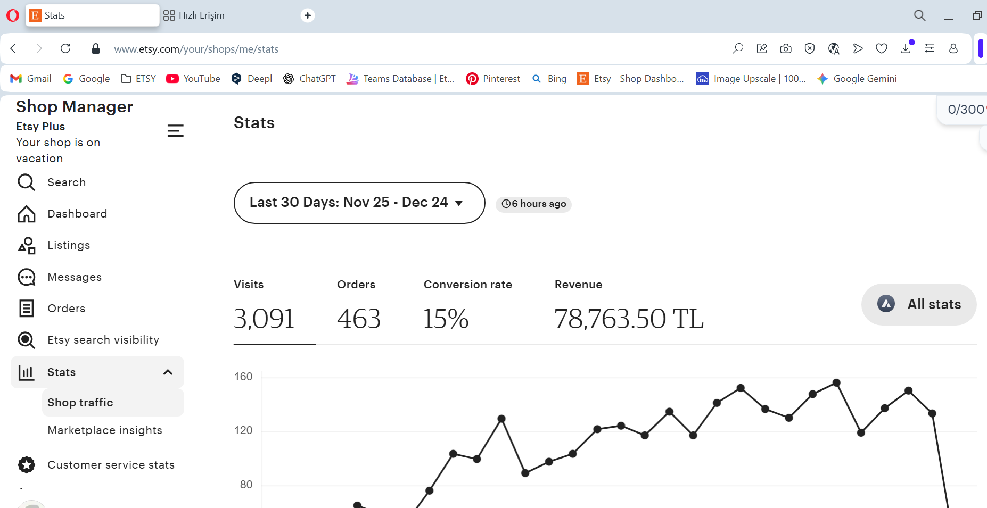This screenshot has width=987, height=508.
Task: Click the Listings shapes icon
Action: coord(26,245)
